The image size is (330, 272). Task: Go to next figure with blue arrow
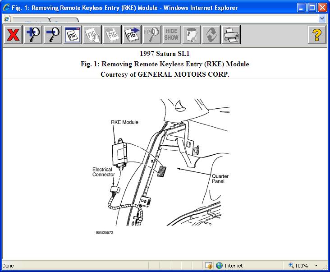(x=132, y=35)
